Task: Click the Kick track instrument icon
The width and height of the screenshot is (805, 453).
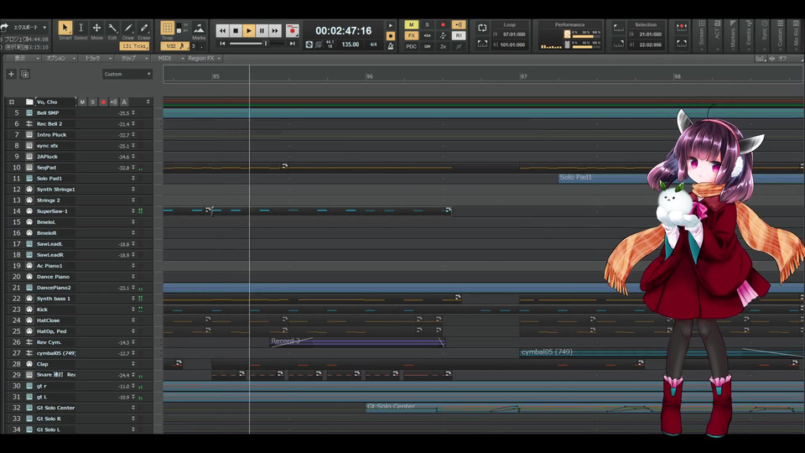Action: pyautogui.click(x=29, y=310)
